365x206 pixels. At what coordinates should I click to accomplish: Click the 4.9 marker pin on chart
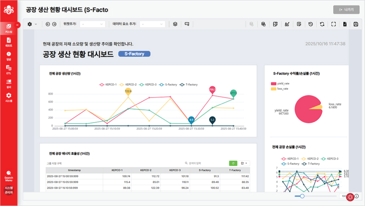click(x=191, y=120)
